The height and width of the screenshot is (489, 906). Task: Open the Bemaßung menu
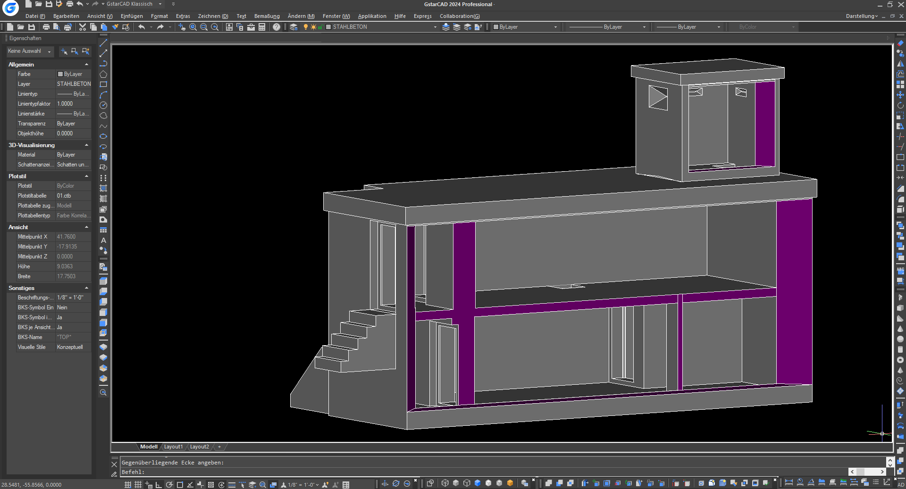tap(267, 16)
